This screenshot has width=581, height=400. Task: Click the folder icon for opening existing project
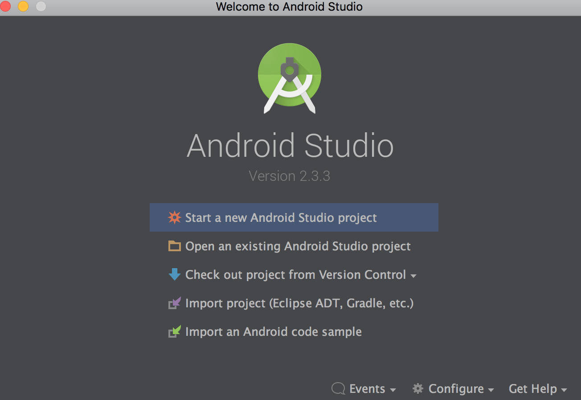coord(174,246)
